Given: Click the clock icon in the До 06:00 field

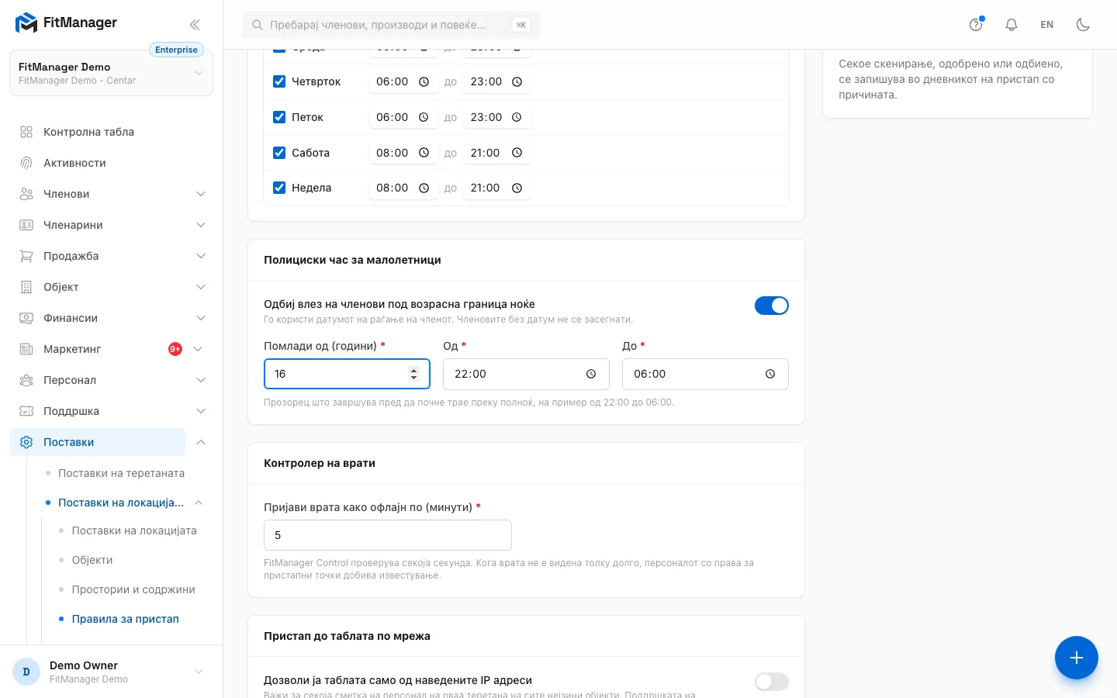Looking at the screenshot, I should (770, 374).
